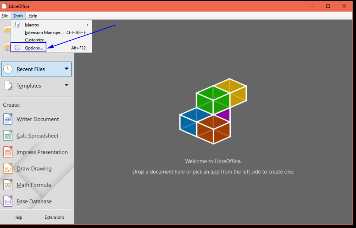The image size is (356, 228).
Task: Click the Macros icon in Tools menu
Action: point(18,25)
